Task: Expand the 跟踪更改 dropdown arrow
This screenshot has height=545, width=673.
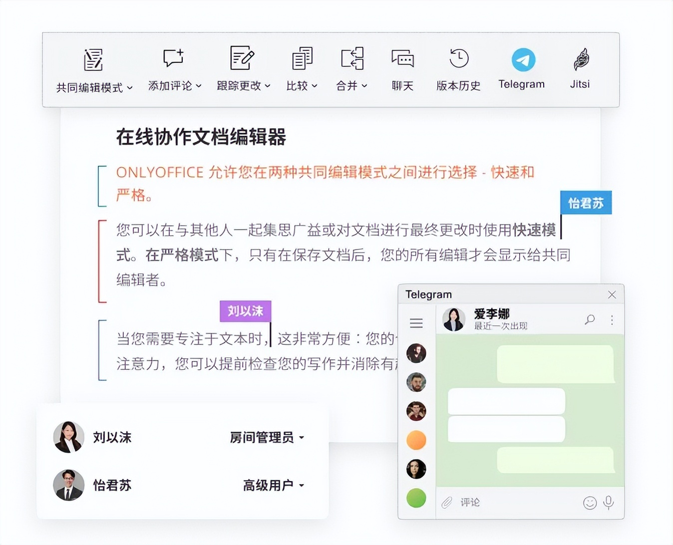Action: (x=268, y=86)
